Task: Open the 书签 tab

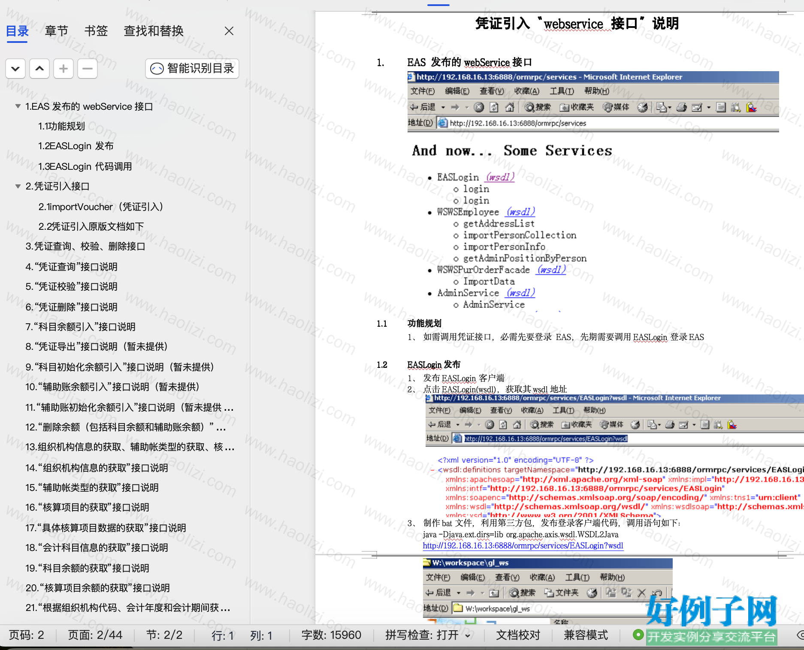Action: click(x=96, y=31)
